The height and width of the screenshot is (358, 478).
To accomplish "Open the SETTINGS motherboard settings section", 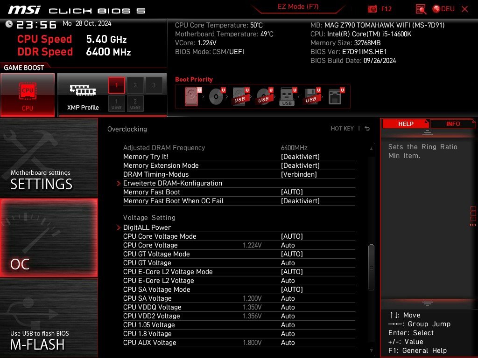I will 49,158.
